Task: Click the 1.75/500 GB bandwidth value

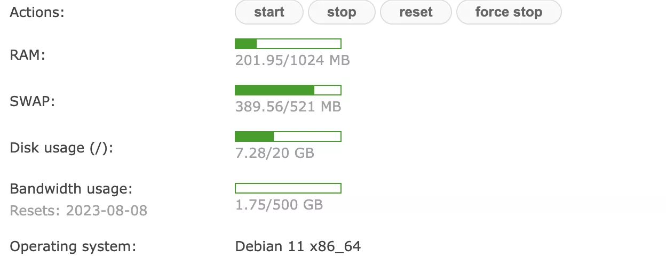Action: click(279, 205)
